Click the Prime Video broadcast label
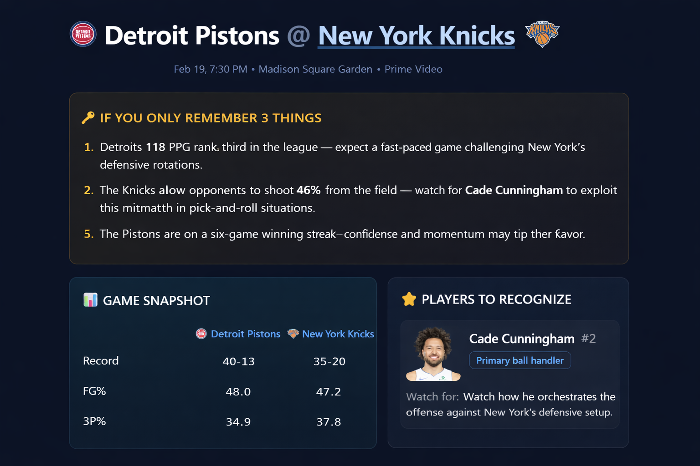Image resolution: width=700 pixels, height=466 pixels. (413, 69)
